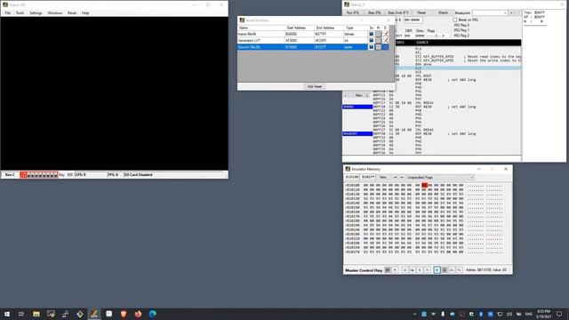Enable the Break on IRQ checkbox
569x320 pixels.
coord(455,20)
